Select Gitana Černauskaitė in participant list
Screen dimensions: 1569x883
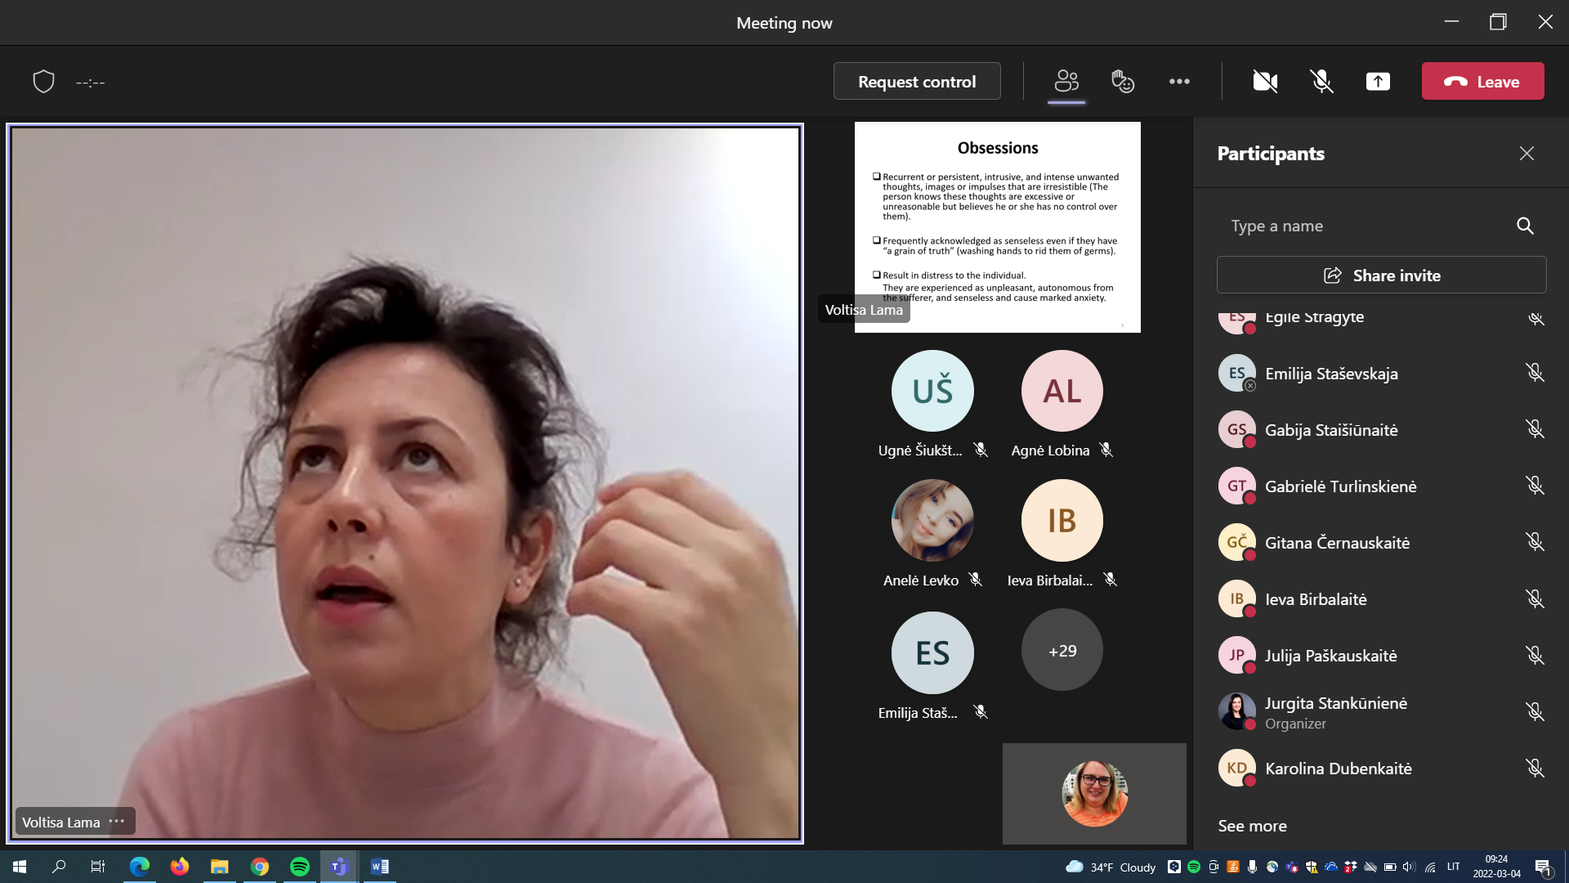click(1337, 543)
